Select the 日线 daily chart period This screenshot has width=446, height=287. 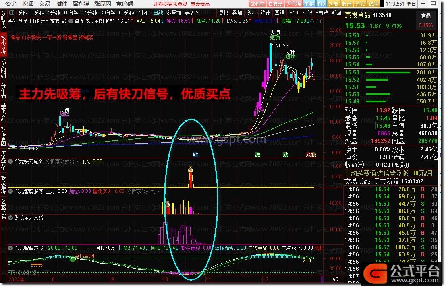tap(158, 13)
